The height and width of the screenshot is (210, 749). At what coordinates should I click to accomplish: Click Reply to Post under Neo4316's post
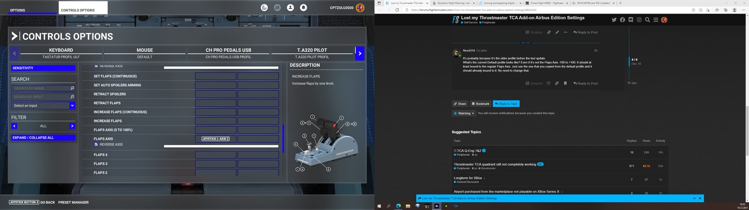585,83
